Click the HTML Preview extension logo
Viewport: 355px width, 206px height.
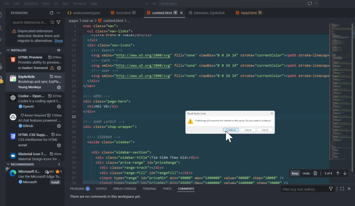pyautogui.click(x=13, y=59)
